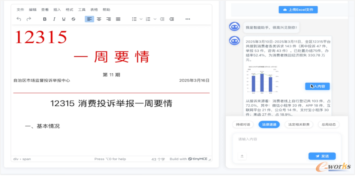Click the tinyMCE logo link

click(198, 159)
